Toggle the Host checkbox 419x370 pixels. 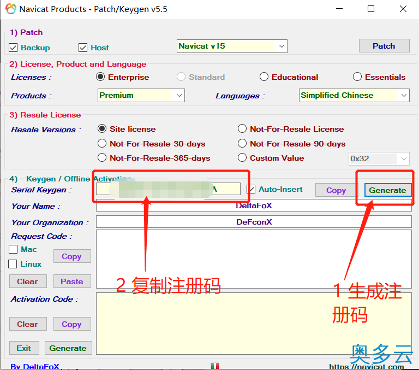[x=83, y=48]
